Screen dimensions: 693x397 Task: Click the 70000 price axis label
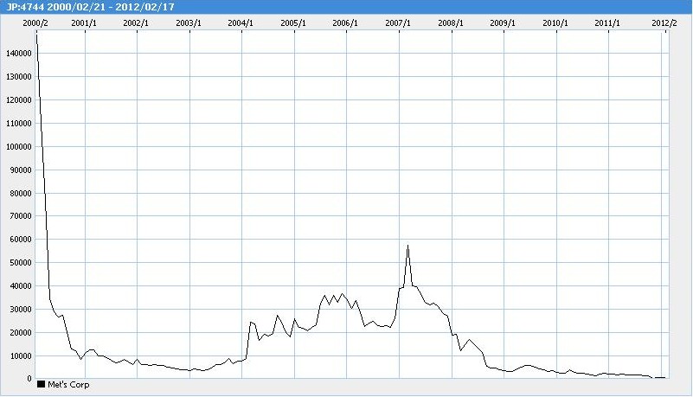coord(21,216)
